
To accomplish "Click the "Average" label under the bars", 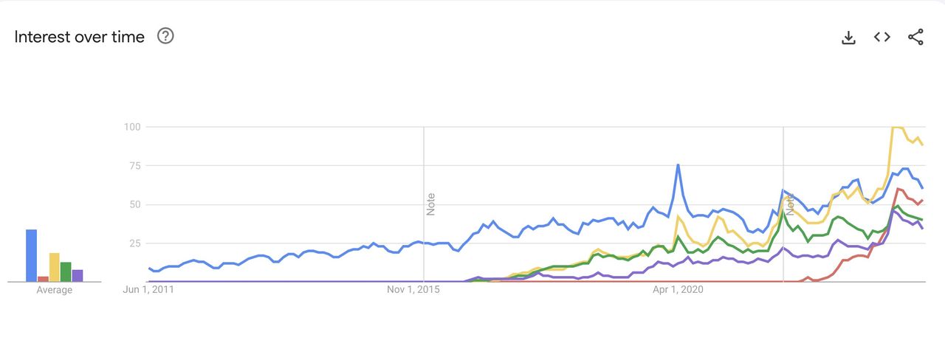I will 55,290.
